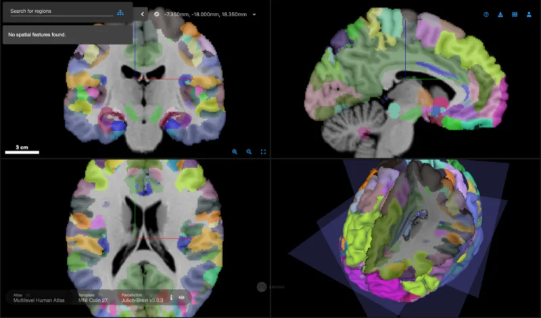Viewport: 541px width, 318px height.
Task: Open the apps grid icon
Action: coord(515,14)
